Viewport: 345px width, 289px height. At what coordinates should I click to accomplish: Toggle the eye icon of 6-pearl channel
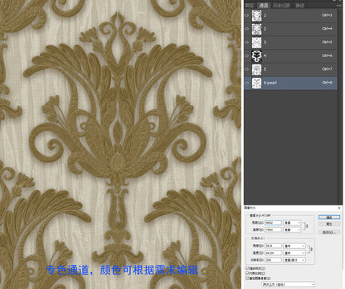click(x=246, y=83)
